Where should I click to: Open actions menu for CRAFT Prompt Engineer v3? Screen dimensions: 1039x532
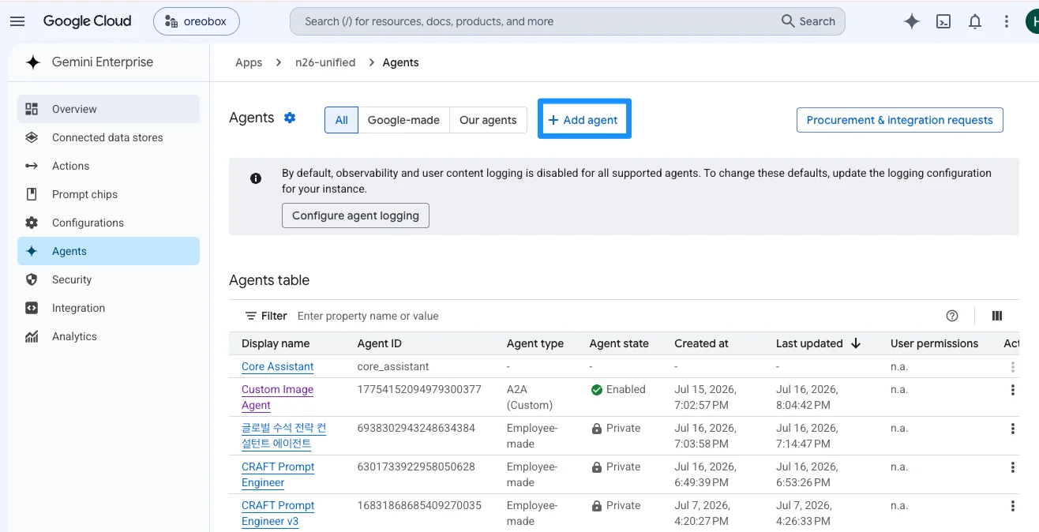[x=1012, y=506]
